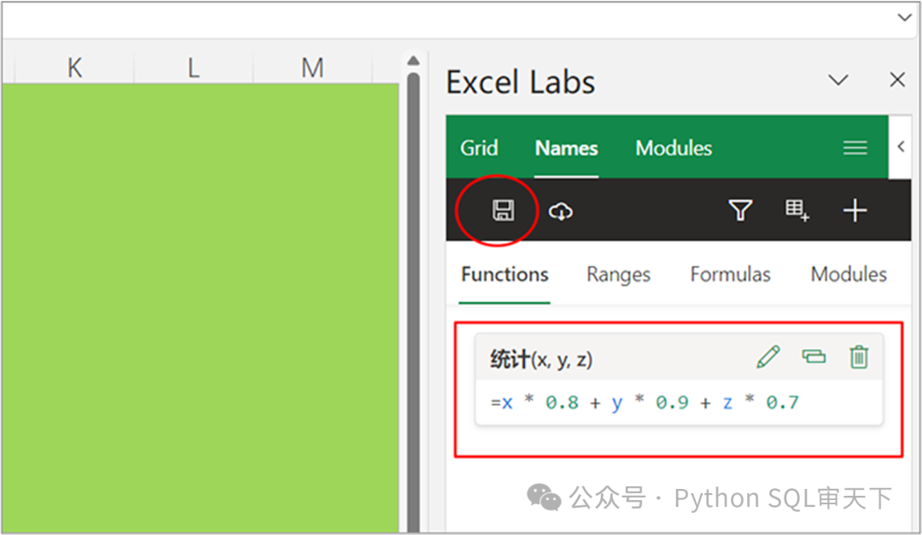Select column M header

click(x=312, y=67)
